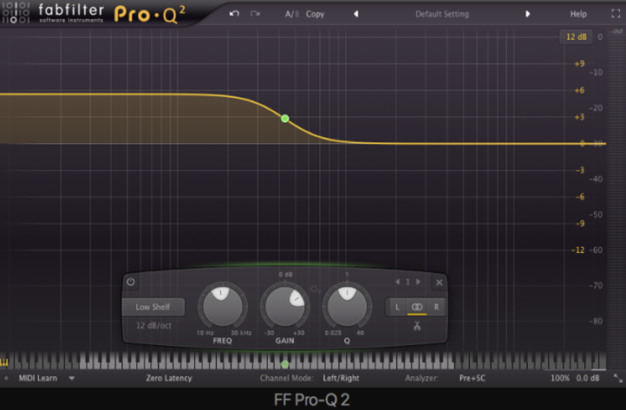The width and height of the screenshot is (626, 410).
Task: Open the Default Setting preset menu
Action: click(441, 15)
